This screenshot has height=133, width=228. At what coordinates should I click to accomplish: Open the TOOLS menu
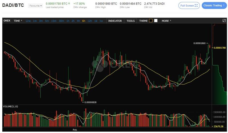coord(131,21)
